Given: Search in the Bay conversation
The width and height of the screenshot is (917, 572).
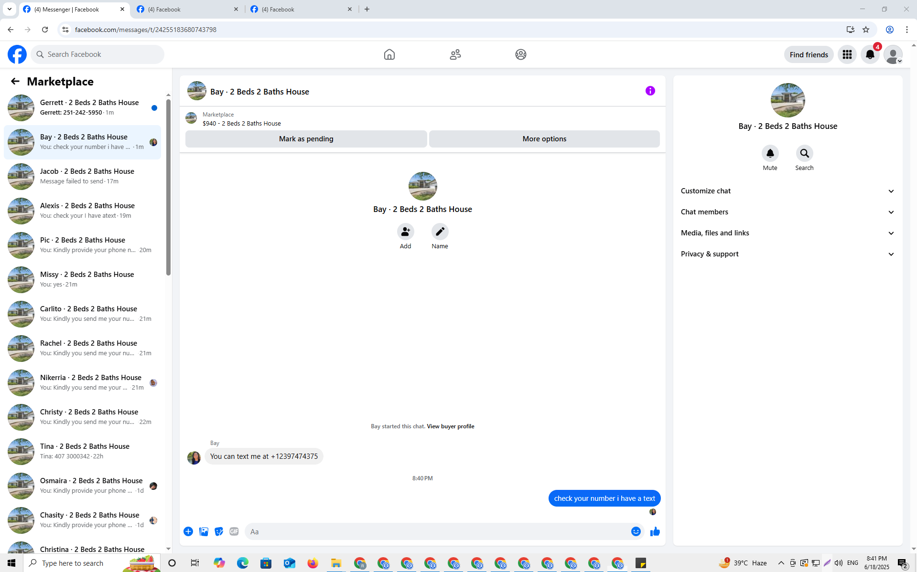Looking at the screenshot, I should [804, 153].
